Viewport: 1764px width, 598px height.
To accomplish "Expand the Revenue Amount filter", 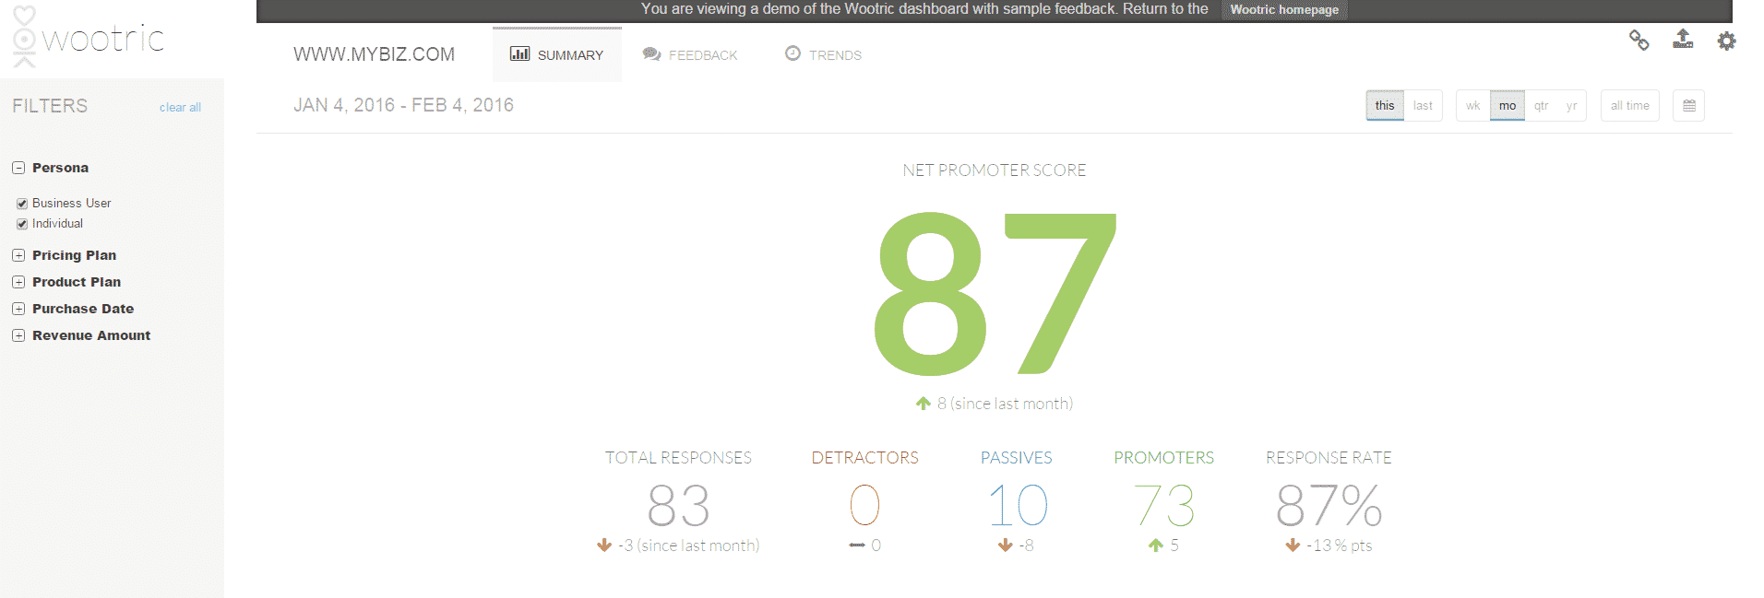I will pyautogui.click(x=18, y=335).
